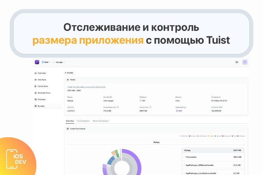This screenshot has width=263, height=175.
Task: Expand the Frameworks row
Action: [x=213, y=157]
